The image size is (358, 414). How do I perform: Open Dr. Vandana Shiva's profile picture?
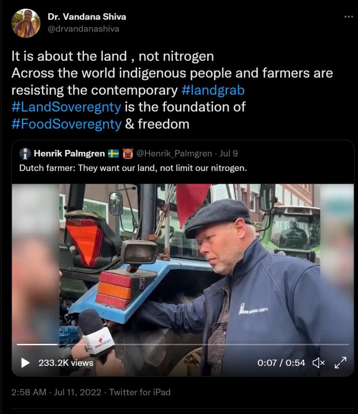26,23
